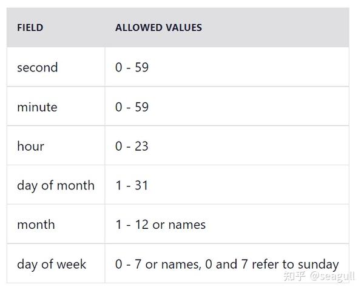The width and height of the screenshot is (364, 293).
Task: Select the "day of week" field cell
Action: (52, 264)
